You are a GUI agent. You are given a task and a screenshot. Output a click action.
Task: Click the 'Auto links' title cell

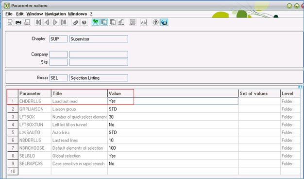80,132
